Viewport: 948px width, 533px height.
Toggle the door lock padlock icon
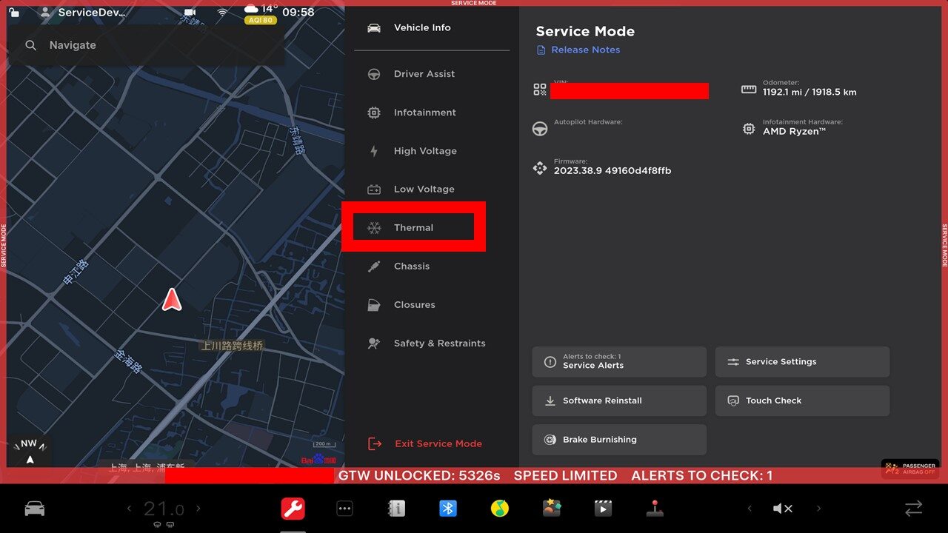(14, 13)
